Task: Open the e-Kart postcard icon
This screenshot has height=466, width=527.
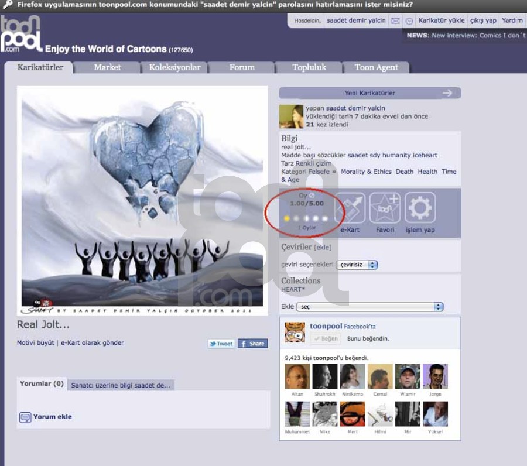Action: (x=350, y=208)
